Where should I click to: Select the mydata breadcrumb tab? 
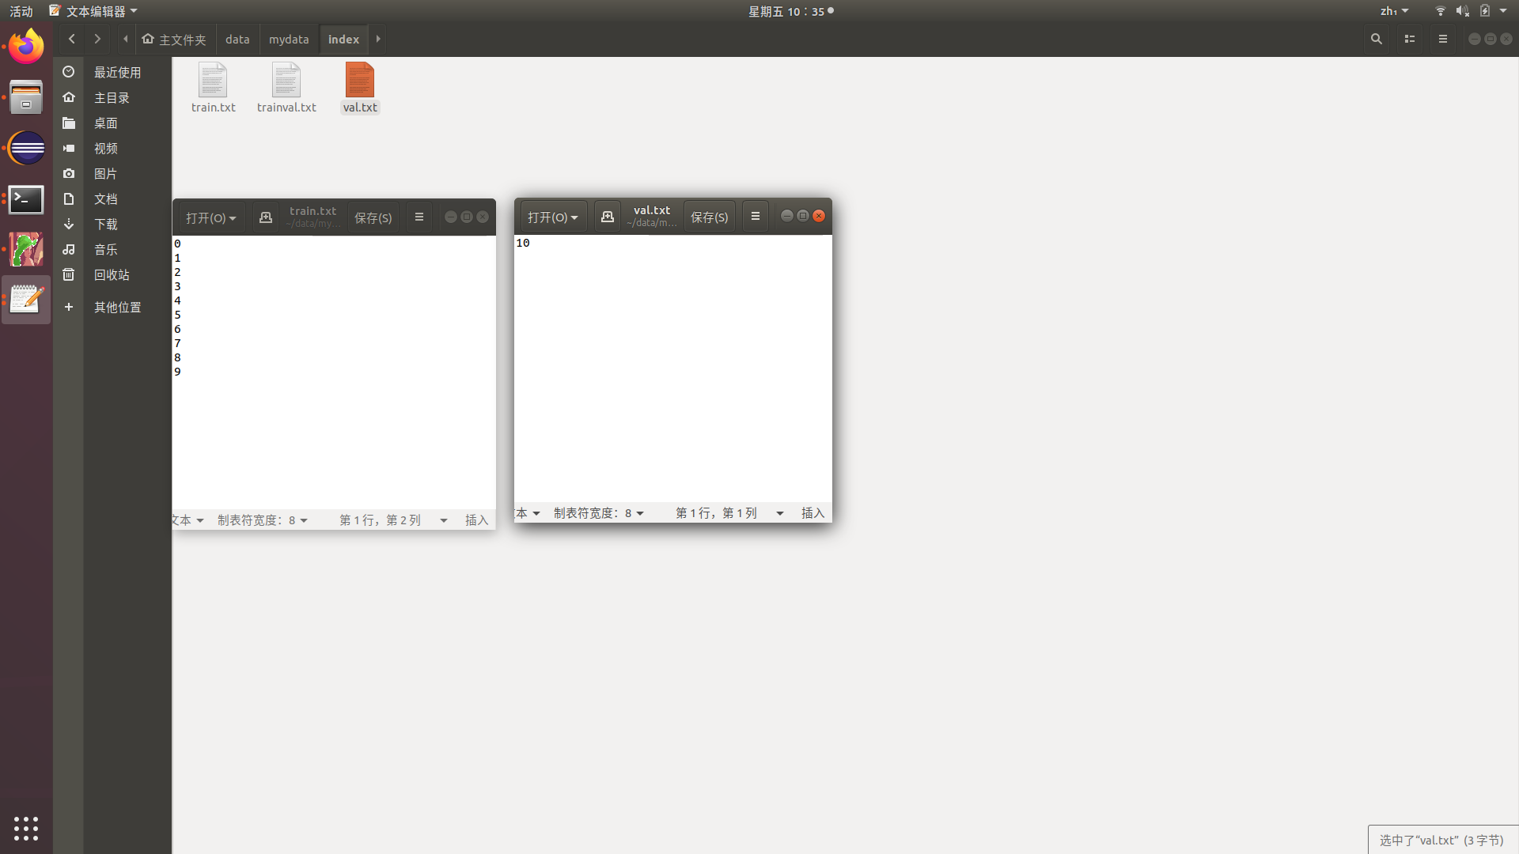(x=289, y=39)
